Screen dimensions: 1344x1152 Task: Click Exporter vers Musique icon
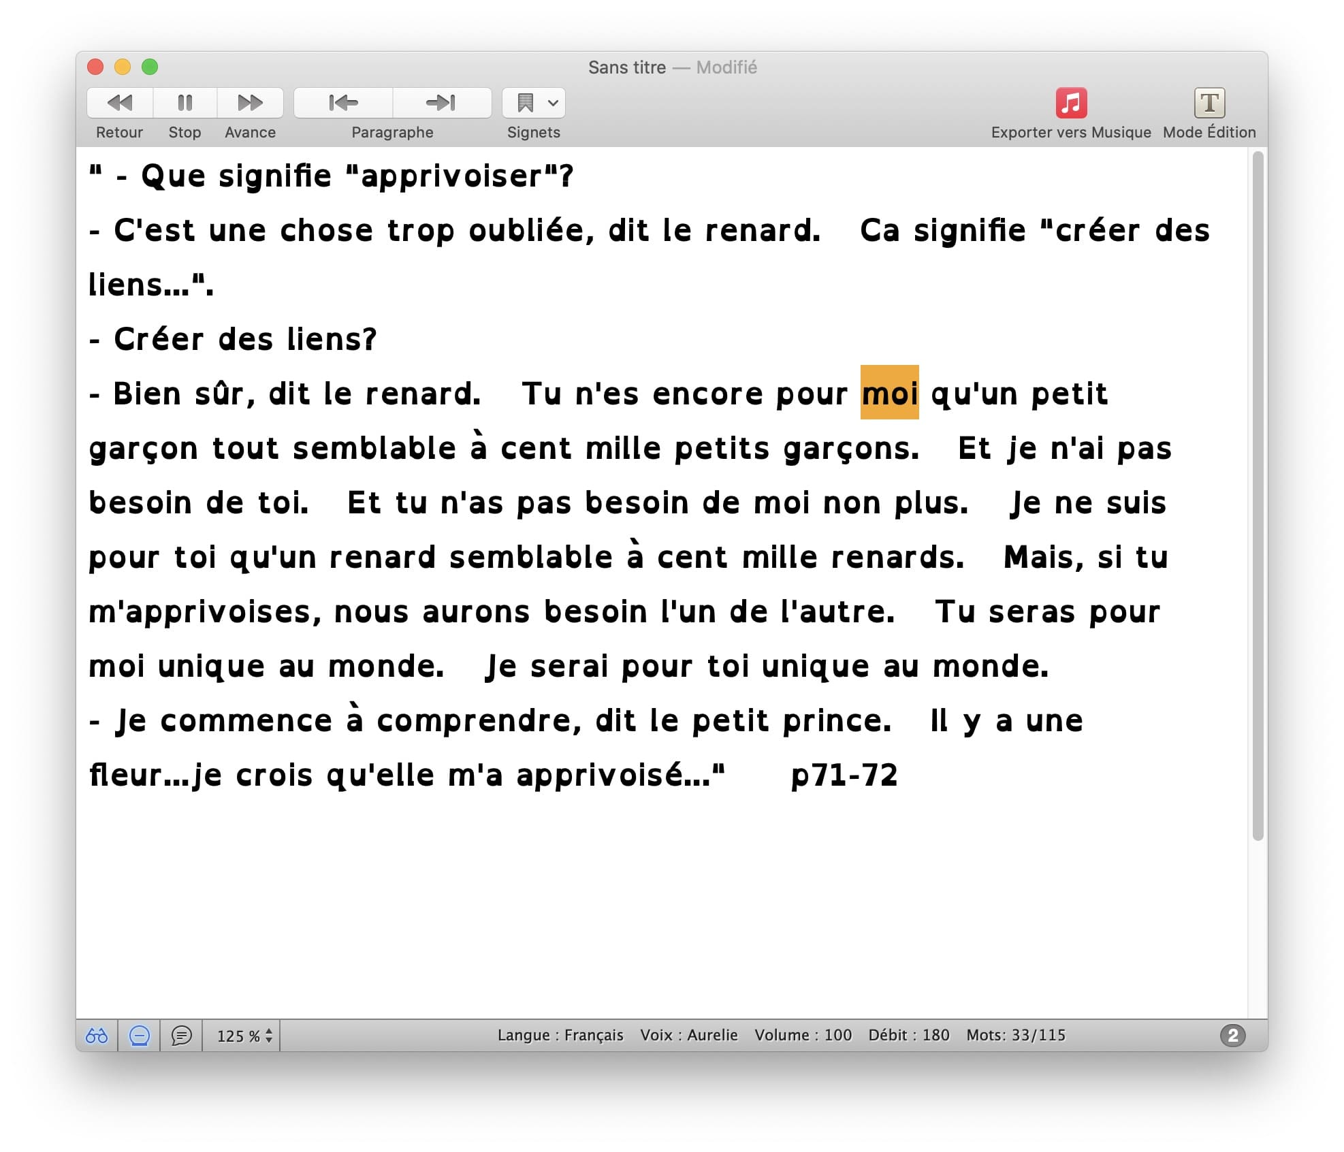coord(1071,103)
